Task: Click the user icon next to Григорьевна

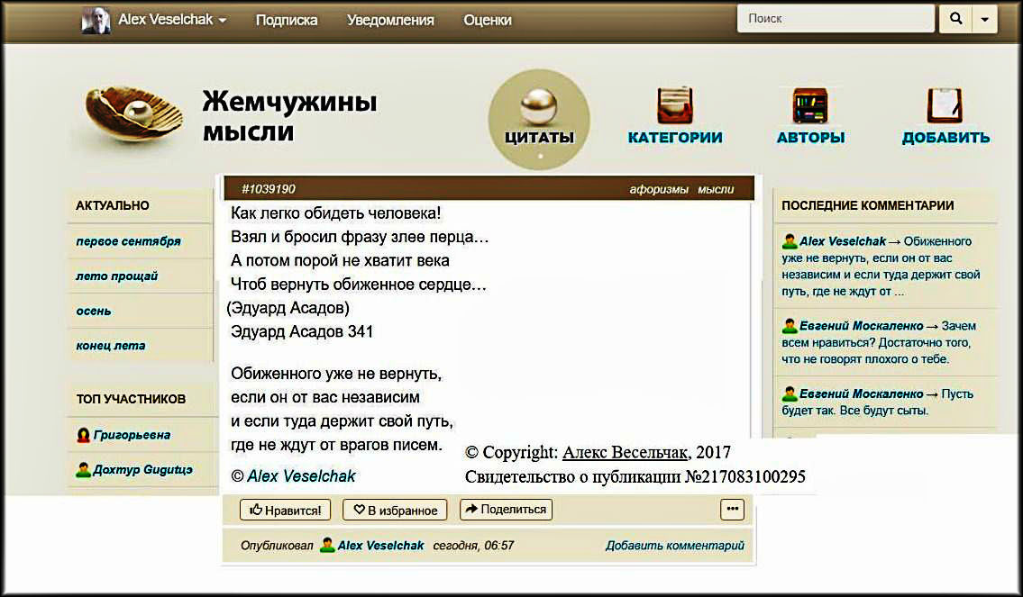Action: pos(83,435)
